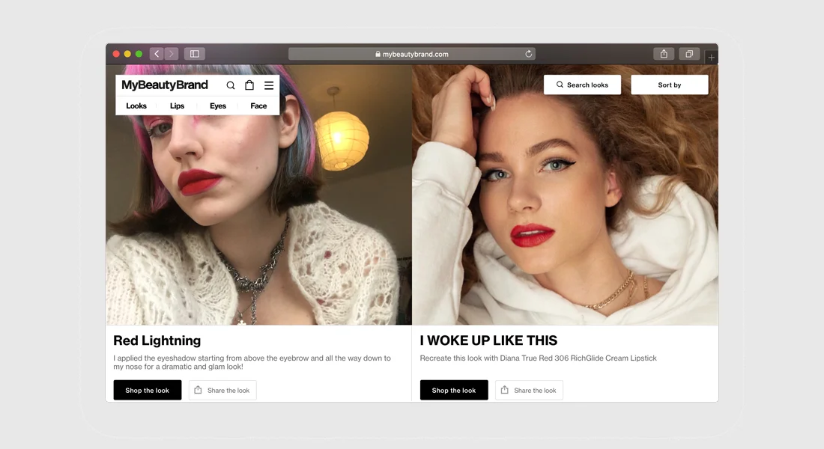Share the Red Lightning look
Screen dimensions: 824x449
point(222,390)
